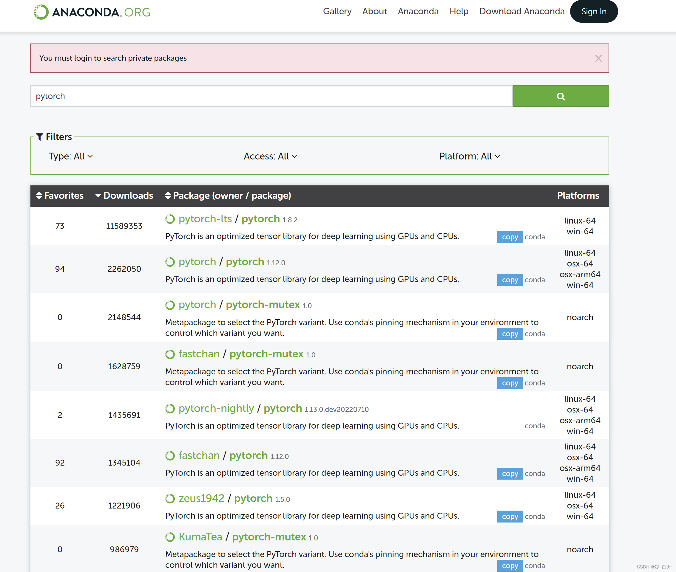Click Anaconda icon beside pytorch / pytorch 1.12.0

tap(170, 262)
